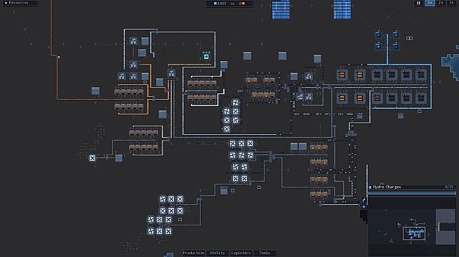Click the Hydro Charges progress bar
Viewport: 459px width, 257px height.
click(412, 194)
